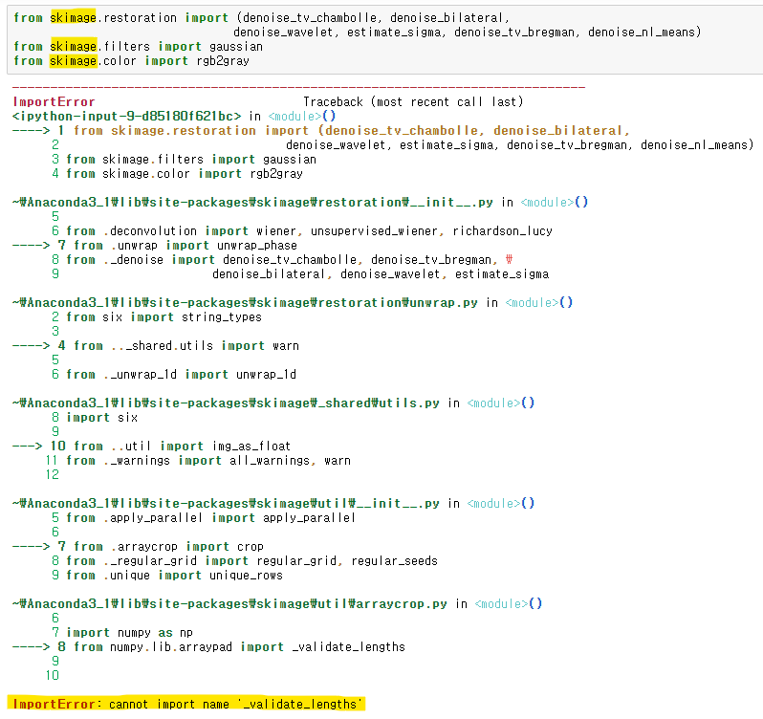Image resolution: width=763 pixels, height=719 pixels.
Task: Click the highlighted final ImportError message
Action: point(187,704)
